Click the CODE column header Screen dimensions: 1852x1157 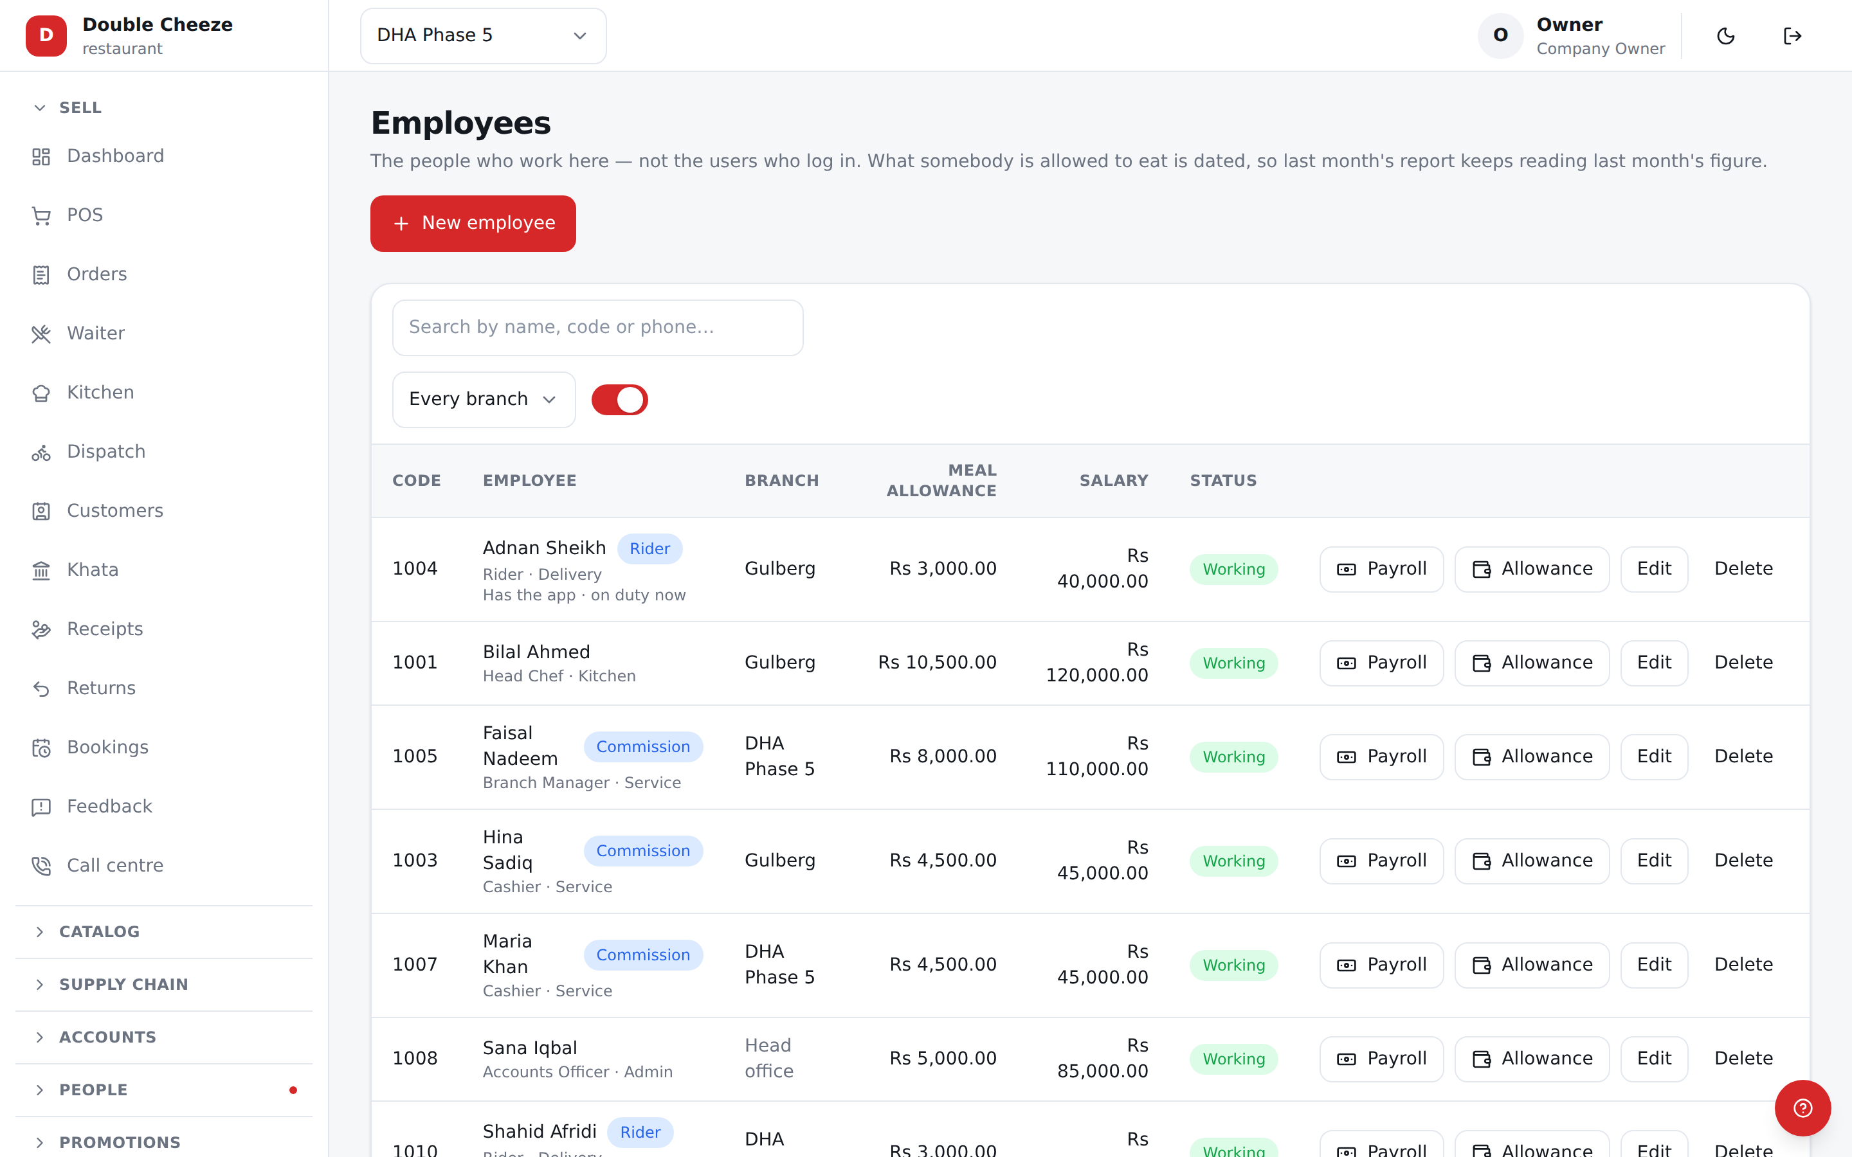click(416, 481)
